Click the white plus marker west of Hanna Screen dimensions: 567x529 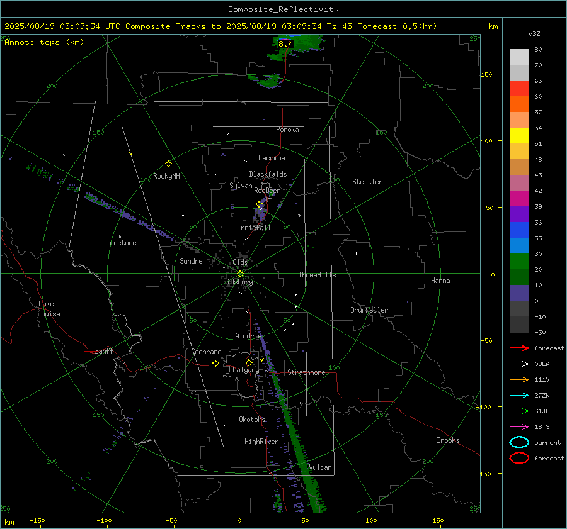point(356,253)
